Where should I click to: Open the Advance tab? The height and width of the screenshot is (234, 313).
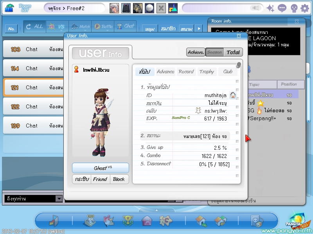[165, 71]
